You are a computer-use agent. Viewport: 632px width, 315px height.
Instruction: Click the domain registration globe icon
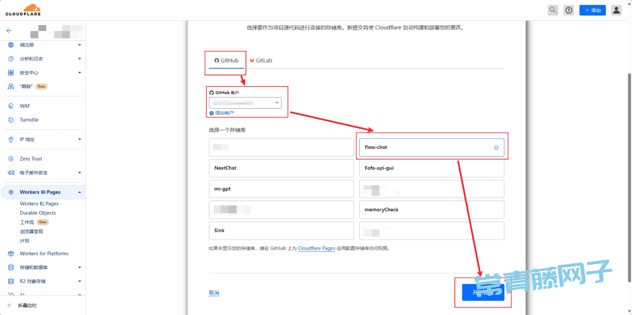click(11, 44)
